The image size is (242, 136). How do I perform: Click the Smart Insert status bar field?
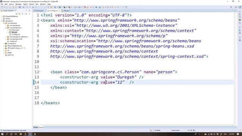175,130
